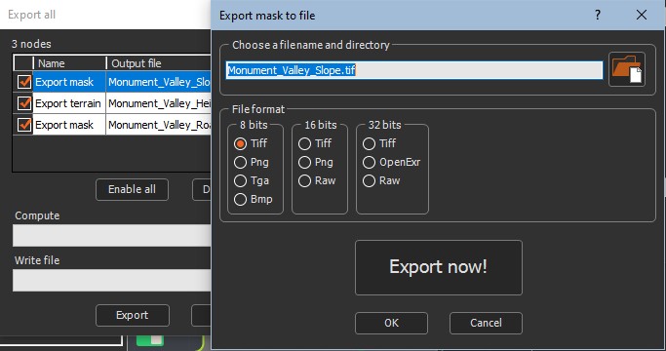
Task: Select the Monument_Valley_Ro output file cell
Action: 158,125
